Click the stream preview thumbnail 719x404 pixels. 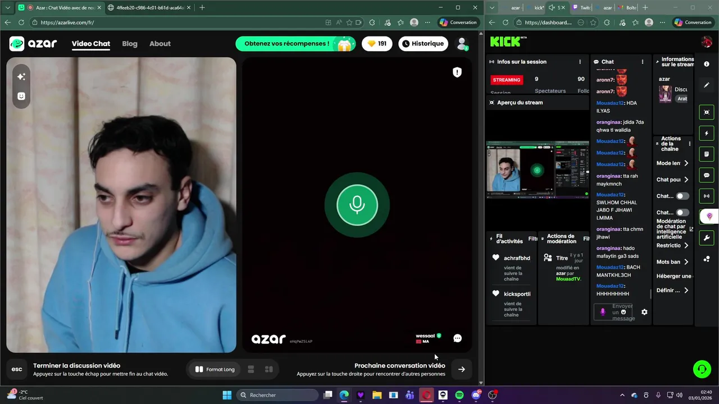537,170
